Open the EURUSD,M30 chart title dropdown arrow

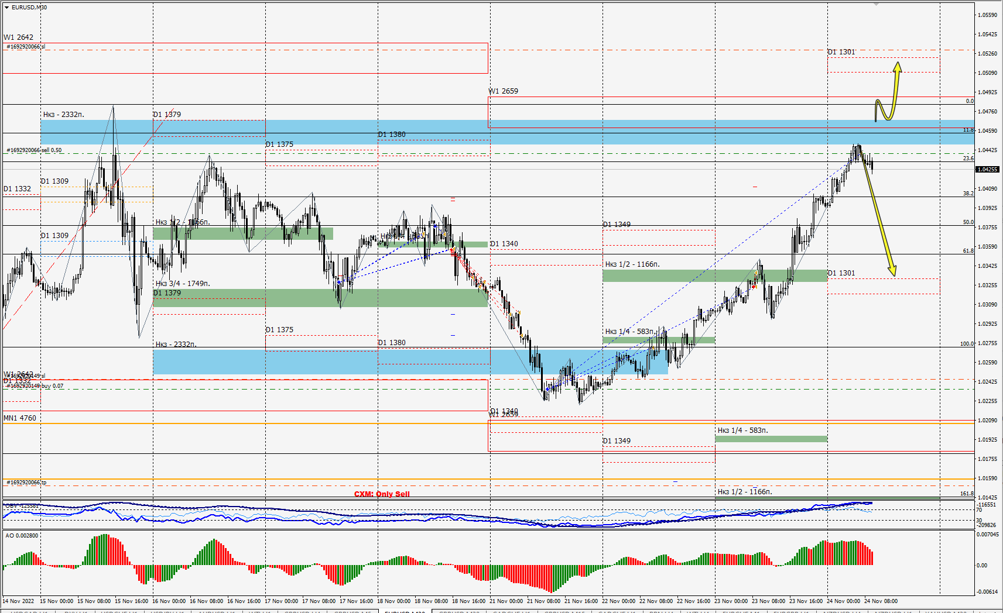point(6,8)
